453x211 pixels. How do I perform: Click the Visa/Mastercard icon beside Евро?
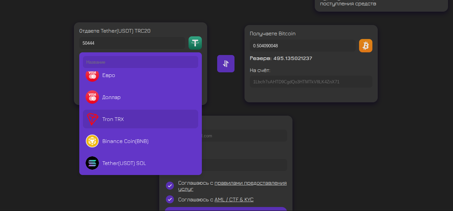[x=92, y=76]
